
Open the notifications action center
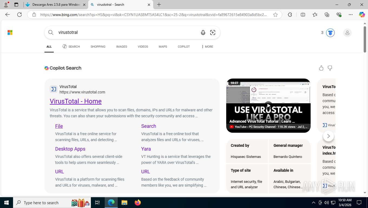click(359, 203)
